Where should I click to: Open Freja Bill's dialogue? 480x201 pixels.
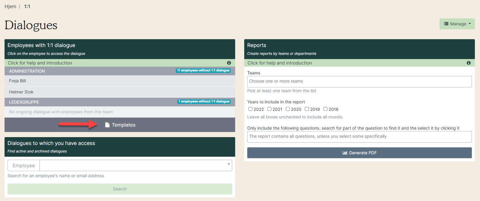point(120,81)
